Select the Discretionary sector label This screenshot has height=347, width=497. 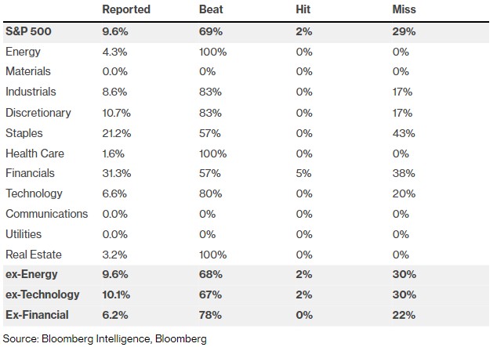tap(38, 113)
